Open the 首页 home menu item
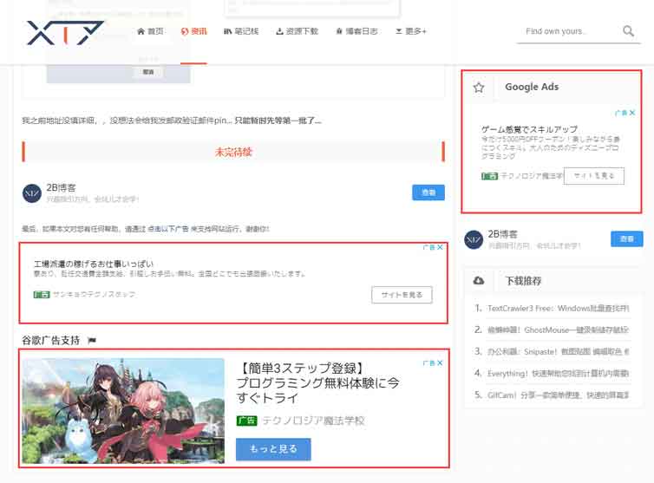654x483 pixels. [150, 31]
